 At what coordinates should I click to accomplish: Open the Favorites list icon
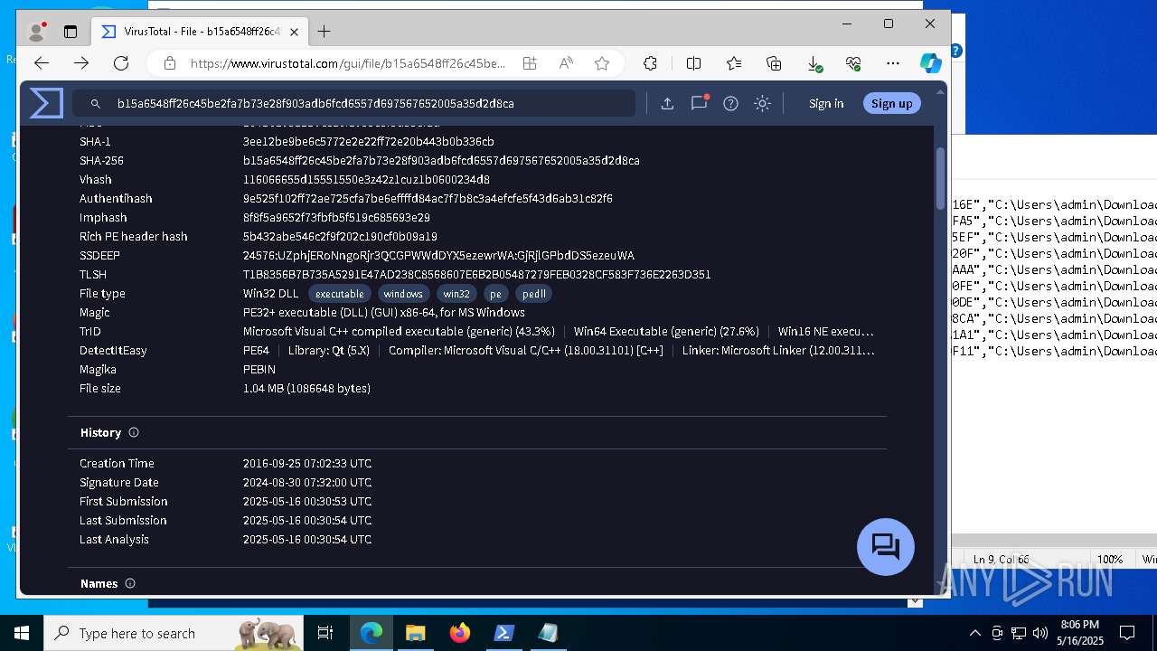point(734,63)
